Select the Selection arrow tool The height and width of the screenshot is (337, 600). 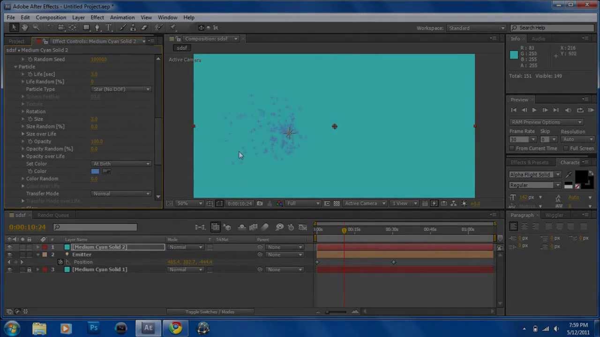(14, 28)
